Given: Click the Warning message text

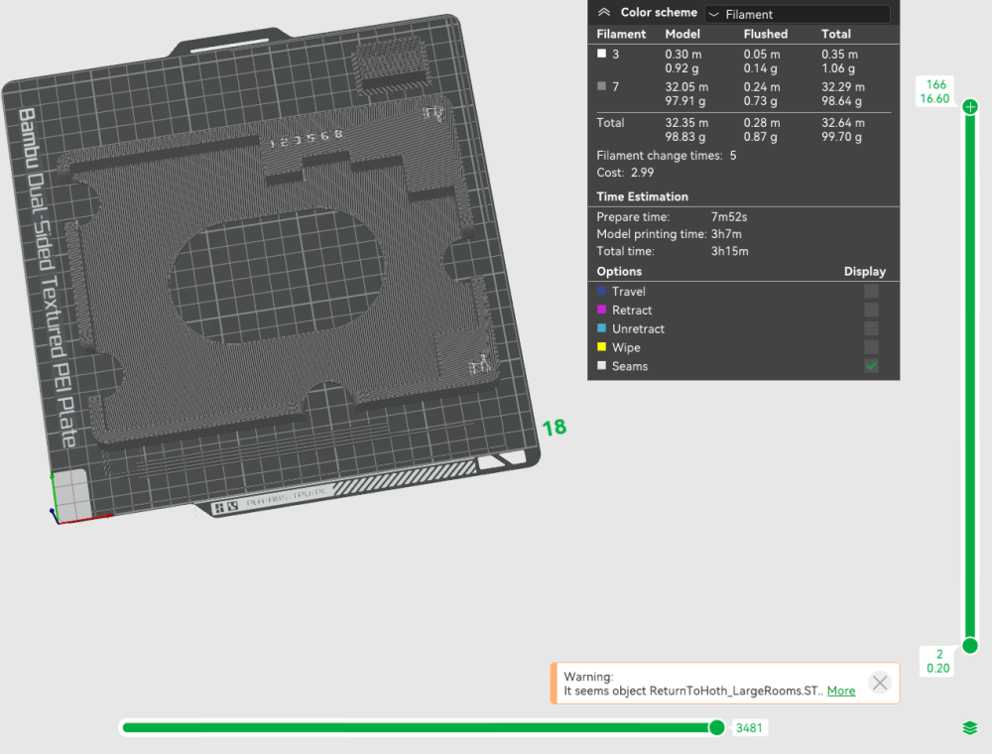Looking at the screenshot, I should click(693, 684).
